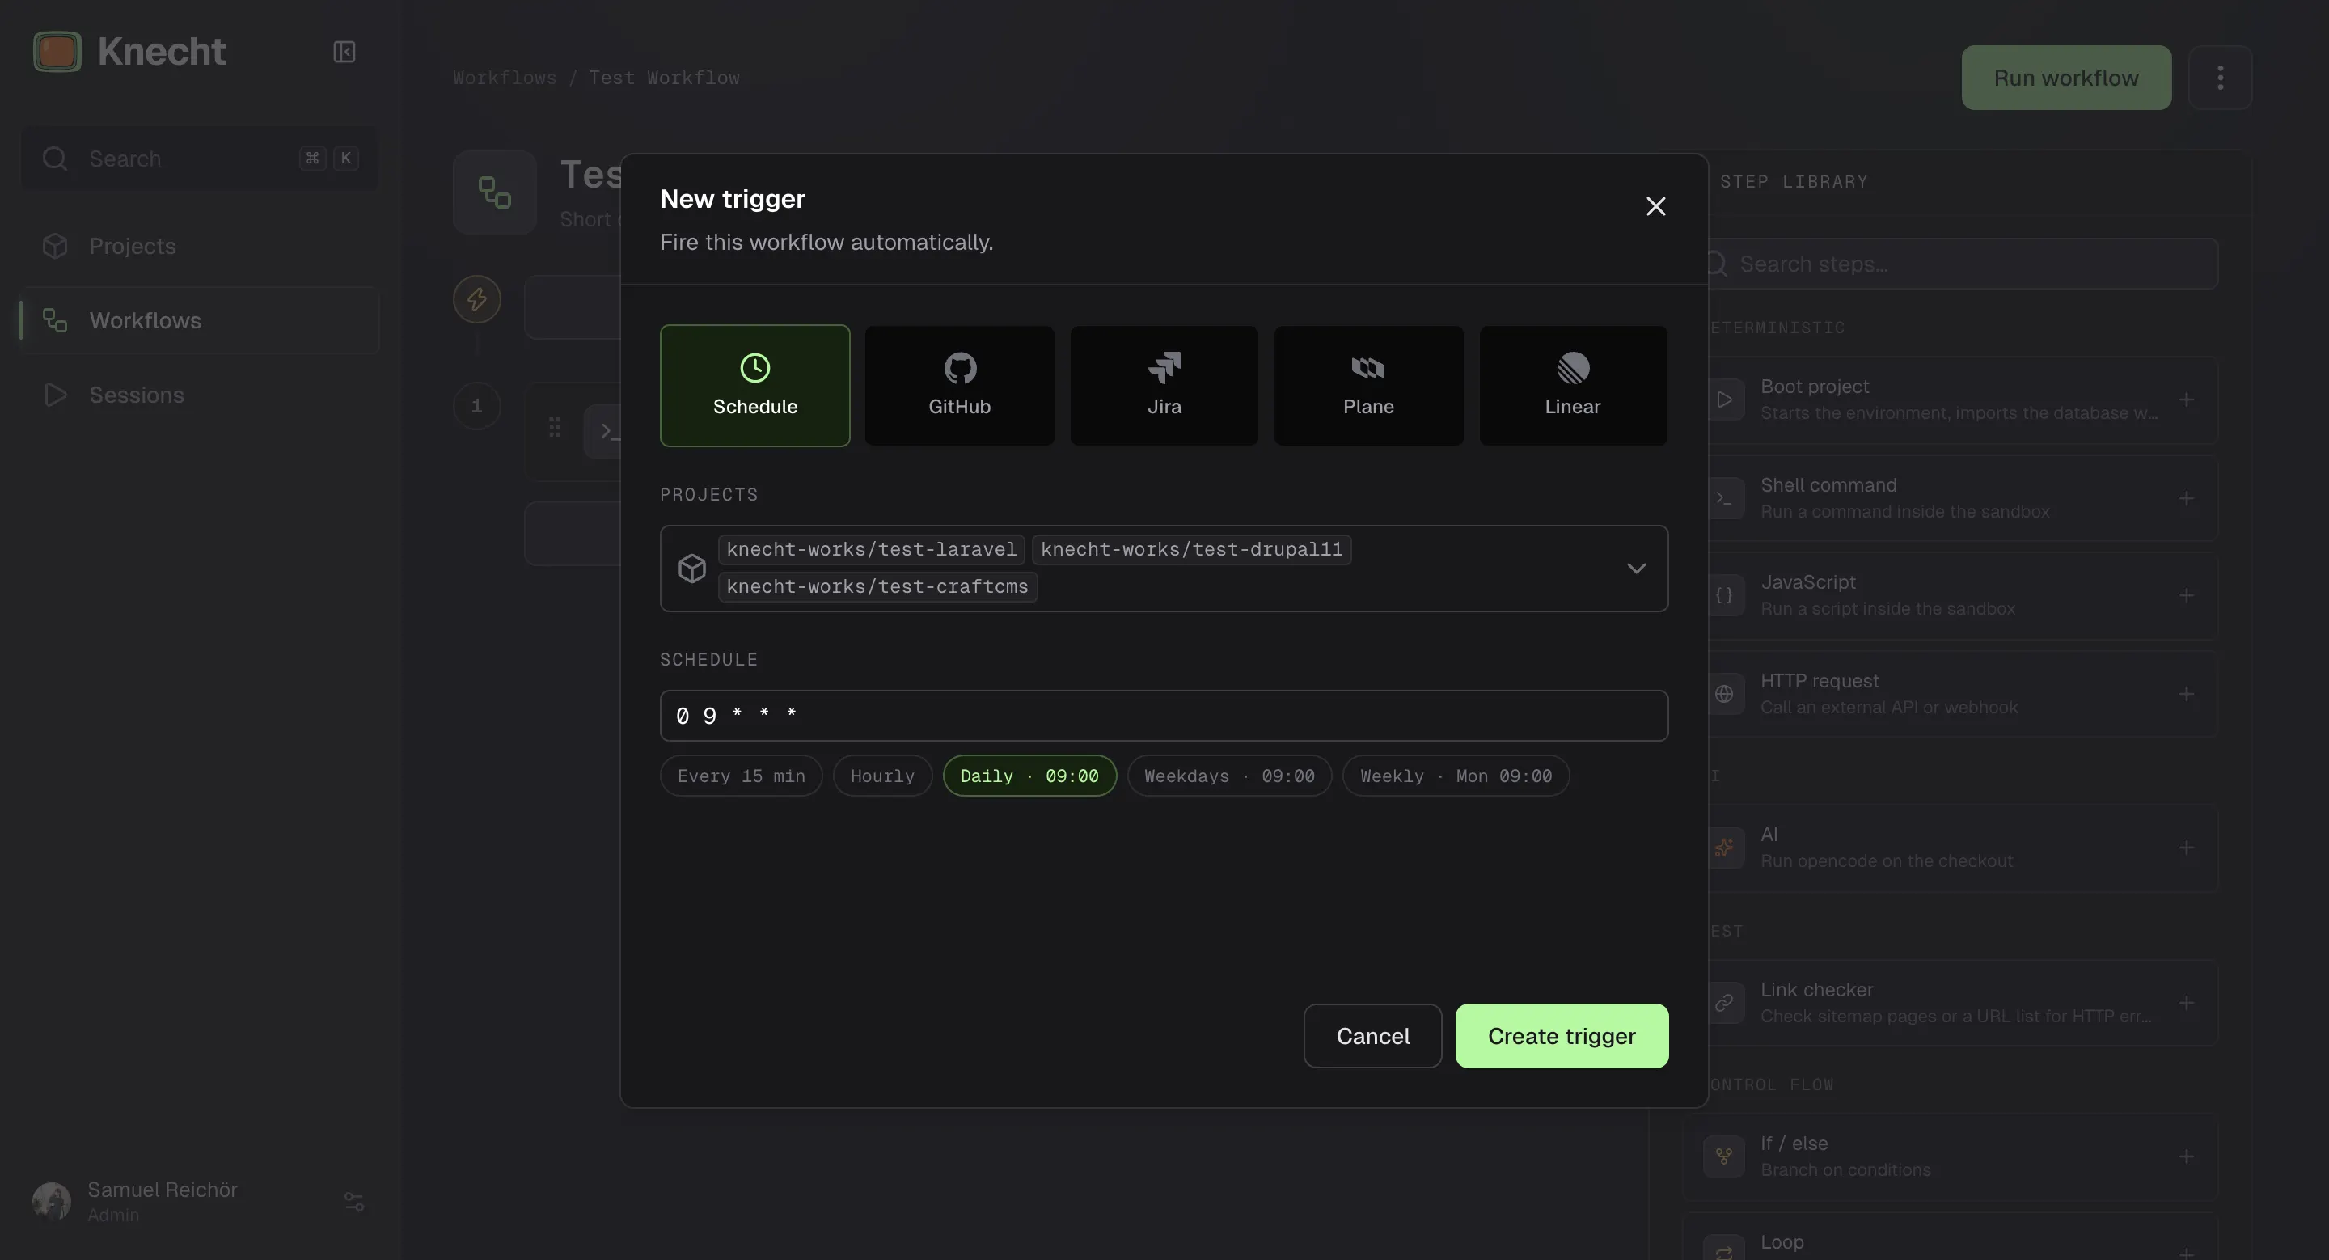Click the sidebar Search field
Viewport: 2329px width, 1260px height.
pyautogui.click(x=200, y=159)
